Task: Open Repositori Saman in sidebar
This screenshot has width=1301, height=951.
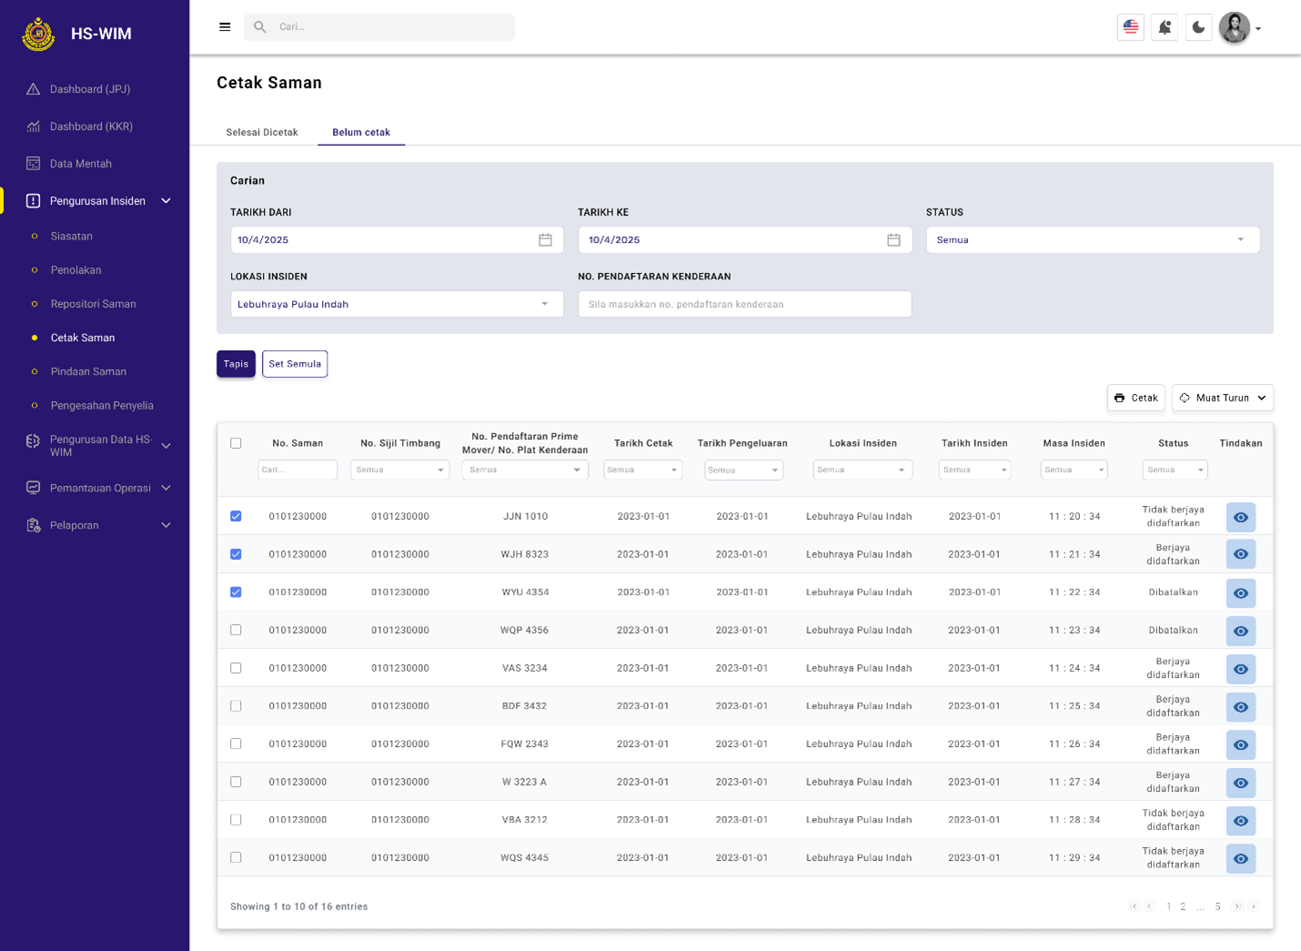Action: pyautogui.click(x=93, y=304)
